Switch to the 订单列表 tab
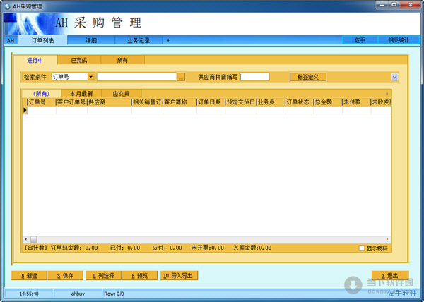The height and width of the screenshot is (302, 424). 42,40
